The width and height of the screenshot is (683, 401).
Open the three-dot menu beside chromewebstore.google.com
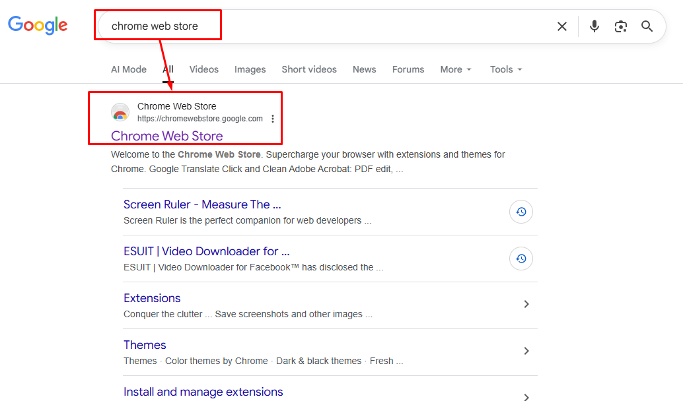pos(273,119)
